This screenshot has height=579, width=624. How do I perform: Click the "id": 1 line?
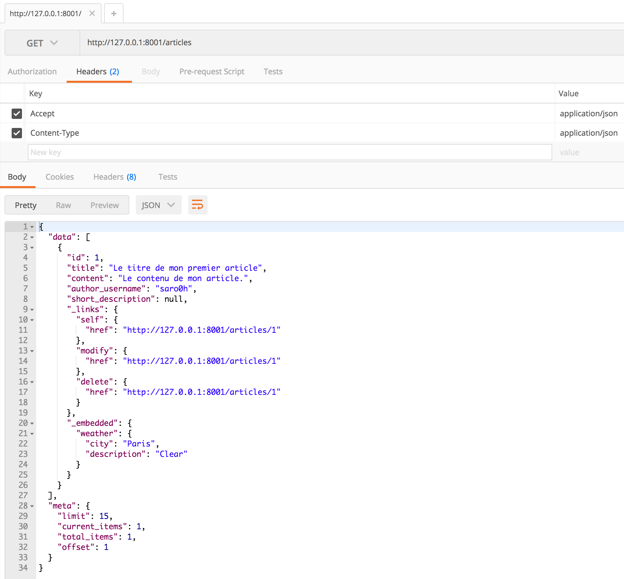(85, 258)
